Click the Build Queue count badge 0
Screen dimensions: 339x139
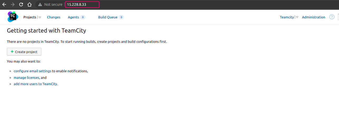pos(121,17)
